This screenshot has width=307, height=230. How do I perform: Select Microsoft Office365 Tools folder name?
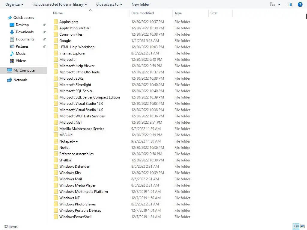pyautogui.click(x=79, y=72)
